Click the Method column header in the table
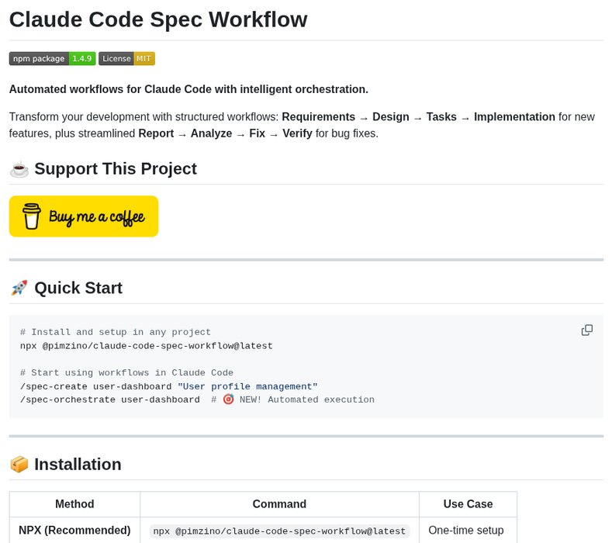The width and height of the screenshot is (612, 543). [x=74, y=504]
